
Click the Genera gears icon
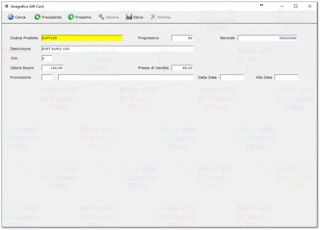(102, 17)
